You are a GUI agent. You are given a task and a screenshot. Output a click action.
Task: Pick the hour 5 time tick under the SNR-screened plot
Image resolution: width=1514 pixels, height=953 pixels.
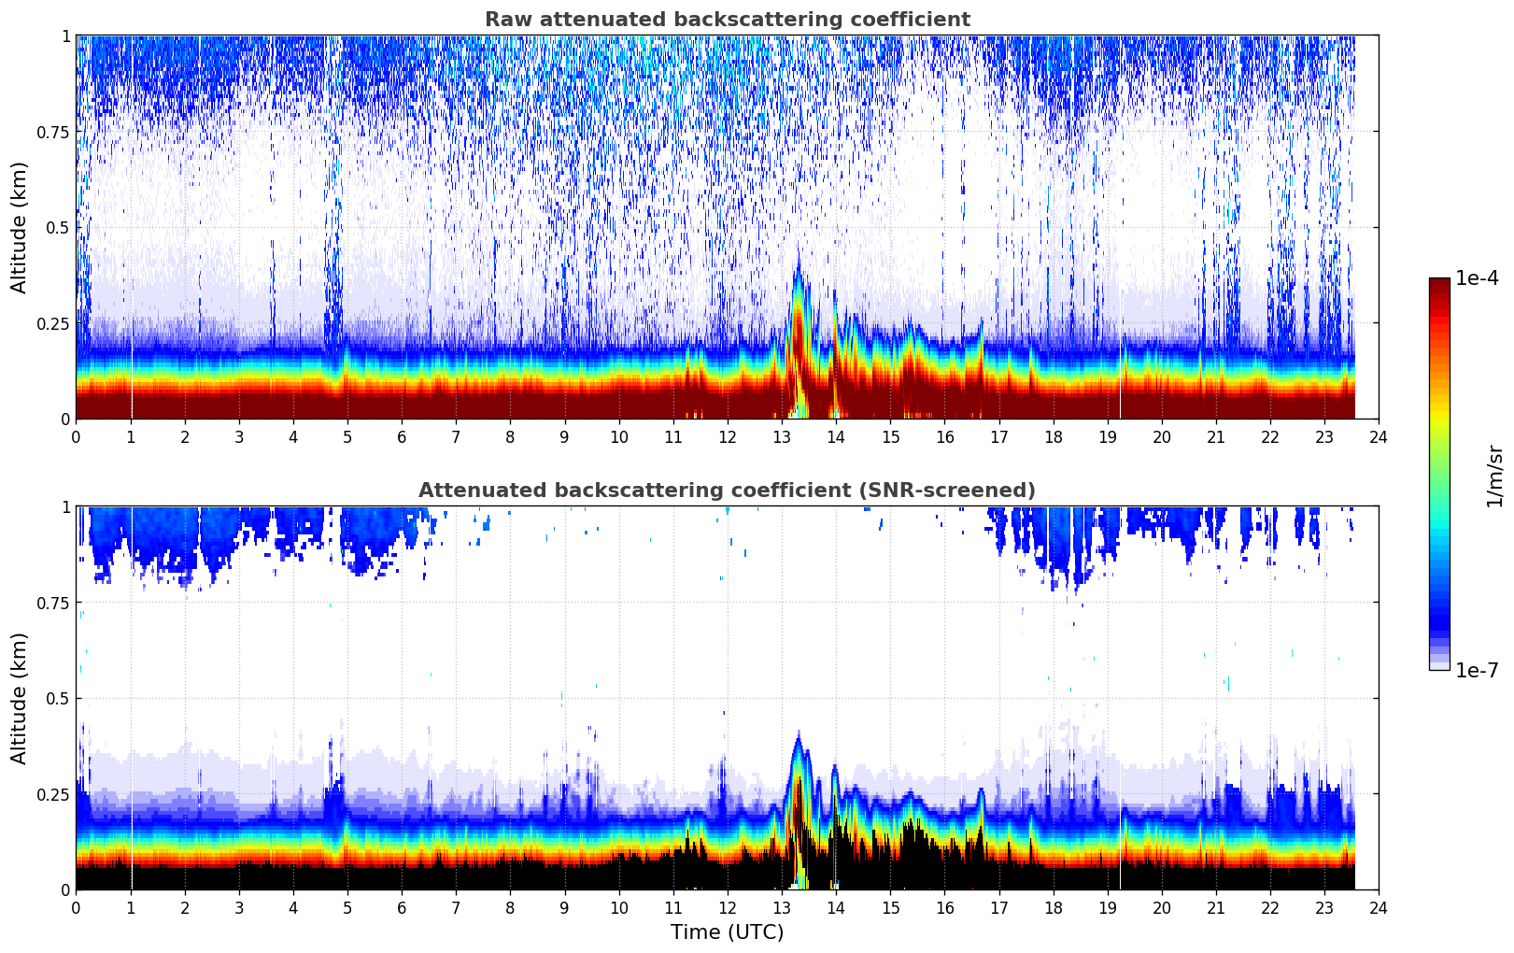[347, 907]
